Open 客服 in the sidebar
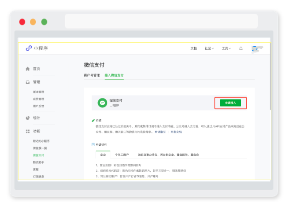Screen dimensions: 289x206 pos(36,169)
